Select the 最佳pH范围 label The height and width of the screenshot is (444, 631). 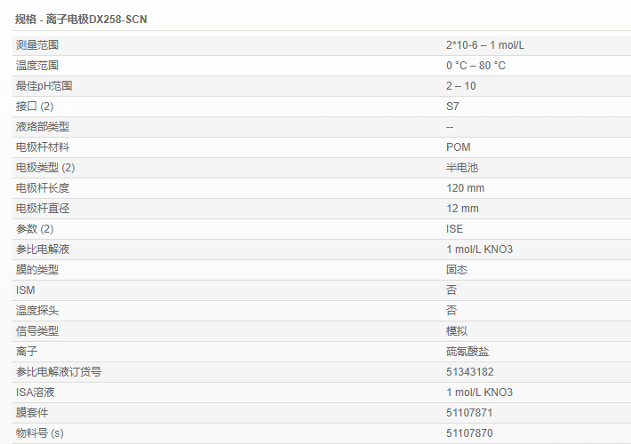point(44,86)
